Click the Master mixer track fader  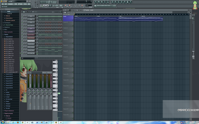click(x=28, y=95)
